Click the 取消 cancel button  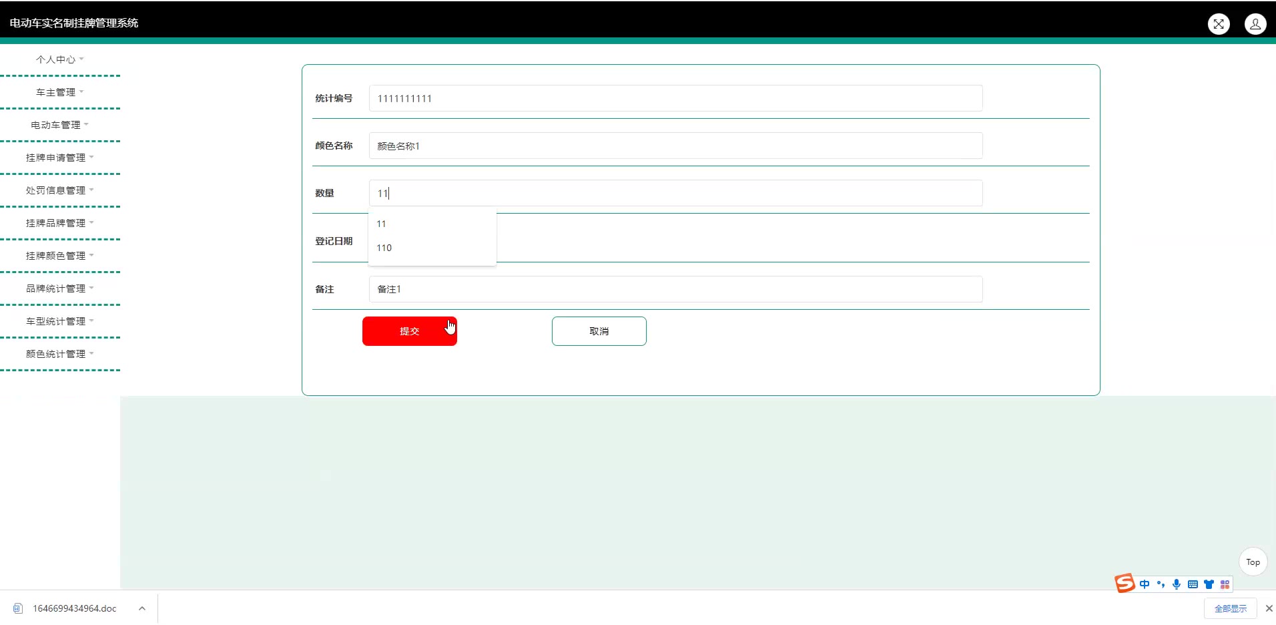point(599,331)
